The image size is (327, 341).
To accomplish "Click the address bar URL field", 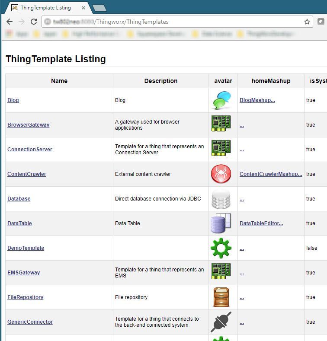I will 177,22.
